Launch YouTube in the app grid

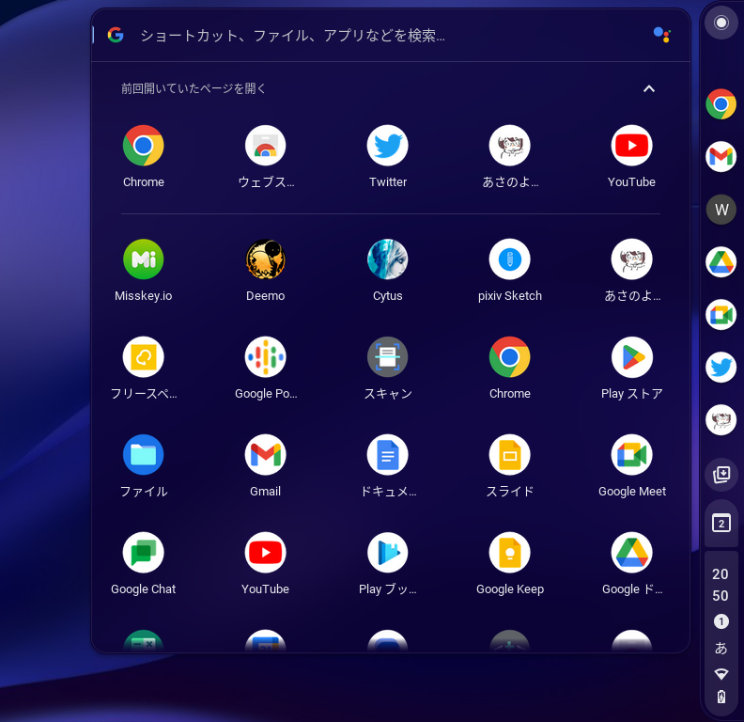point(265,553)
